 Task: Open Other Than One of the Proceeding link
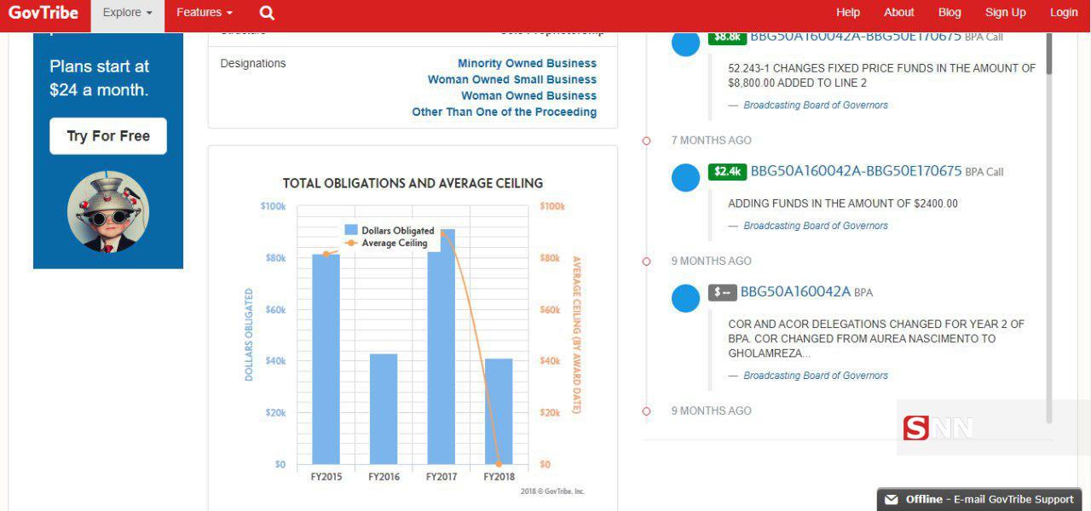(x=504, y=112)
